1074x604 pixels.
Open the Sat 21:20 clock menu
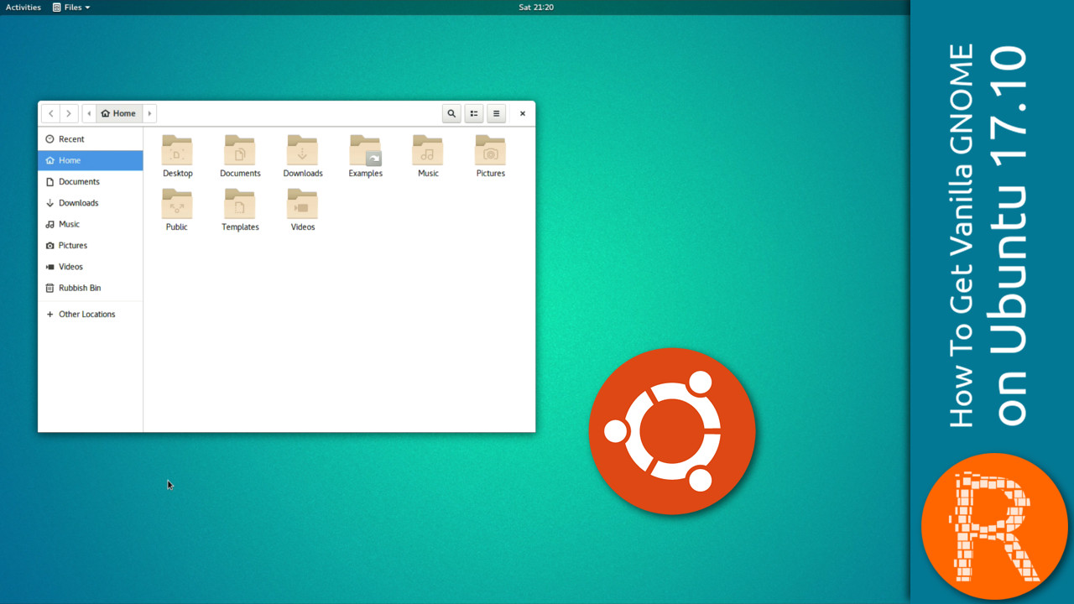click(536, 7)
